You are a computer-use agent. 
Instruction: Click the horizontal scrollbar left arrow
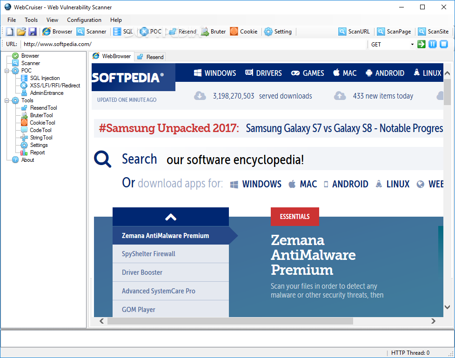click(x=101, y=321)
